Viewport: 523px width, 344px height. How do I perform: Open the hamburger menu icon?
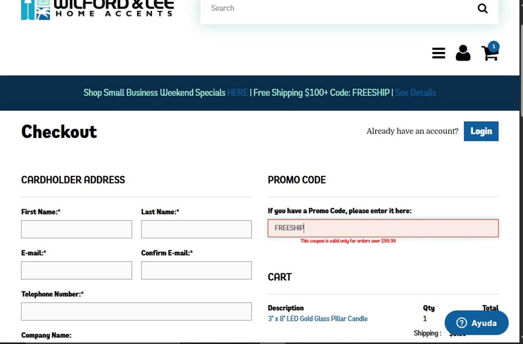439,53
